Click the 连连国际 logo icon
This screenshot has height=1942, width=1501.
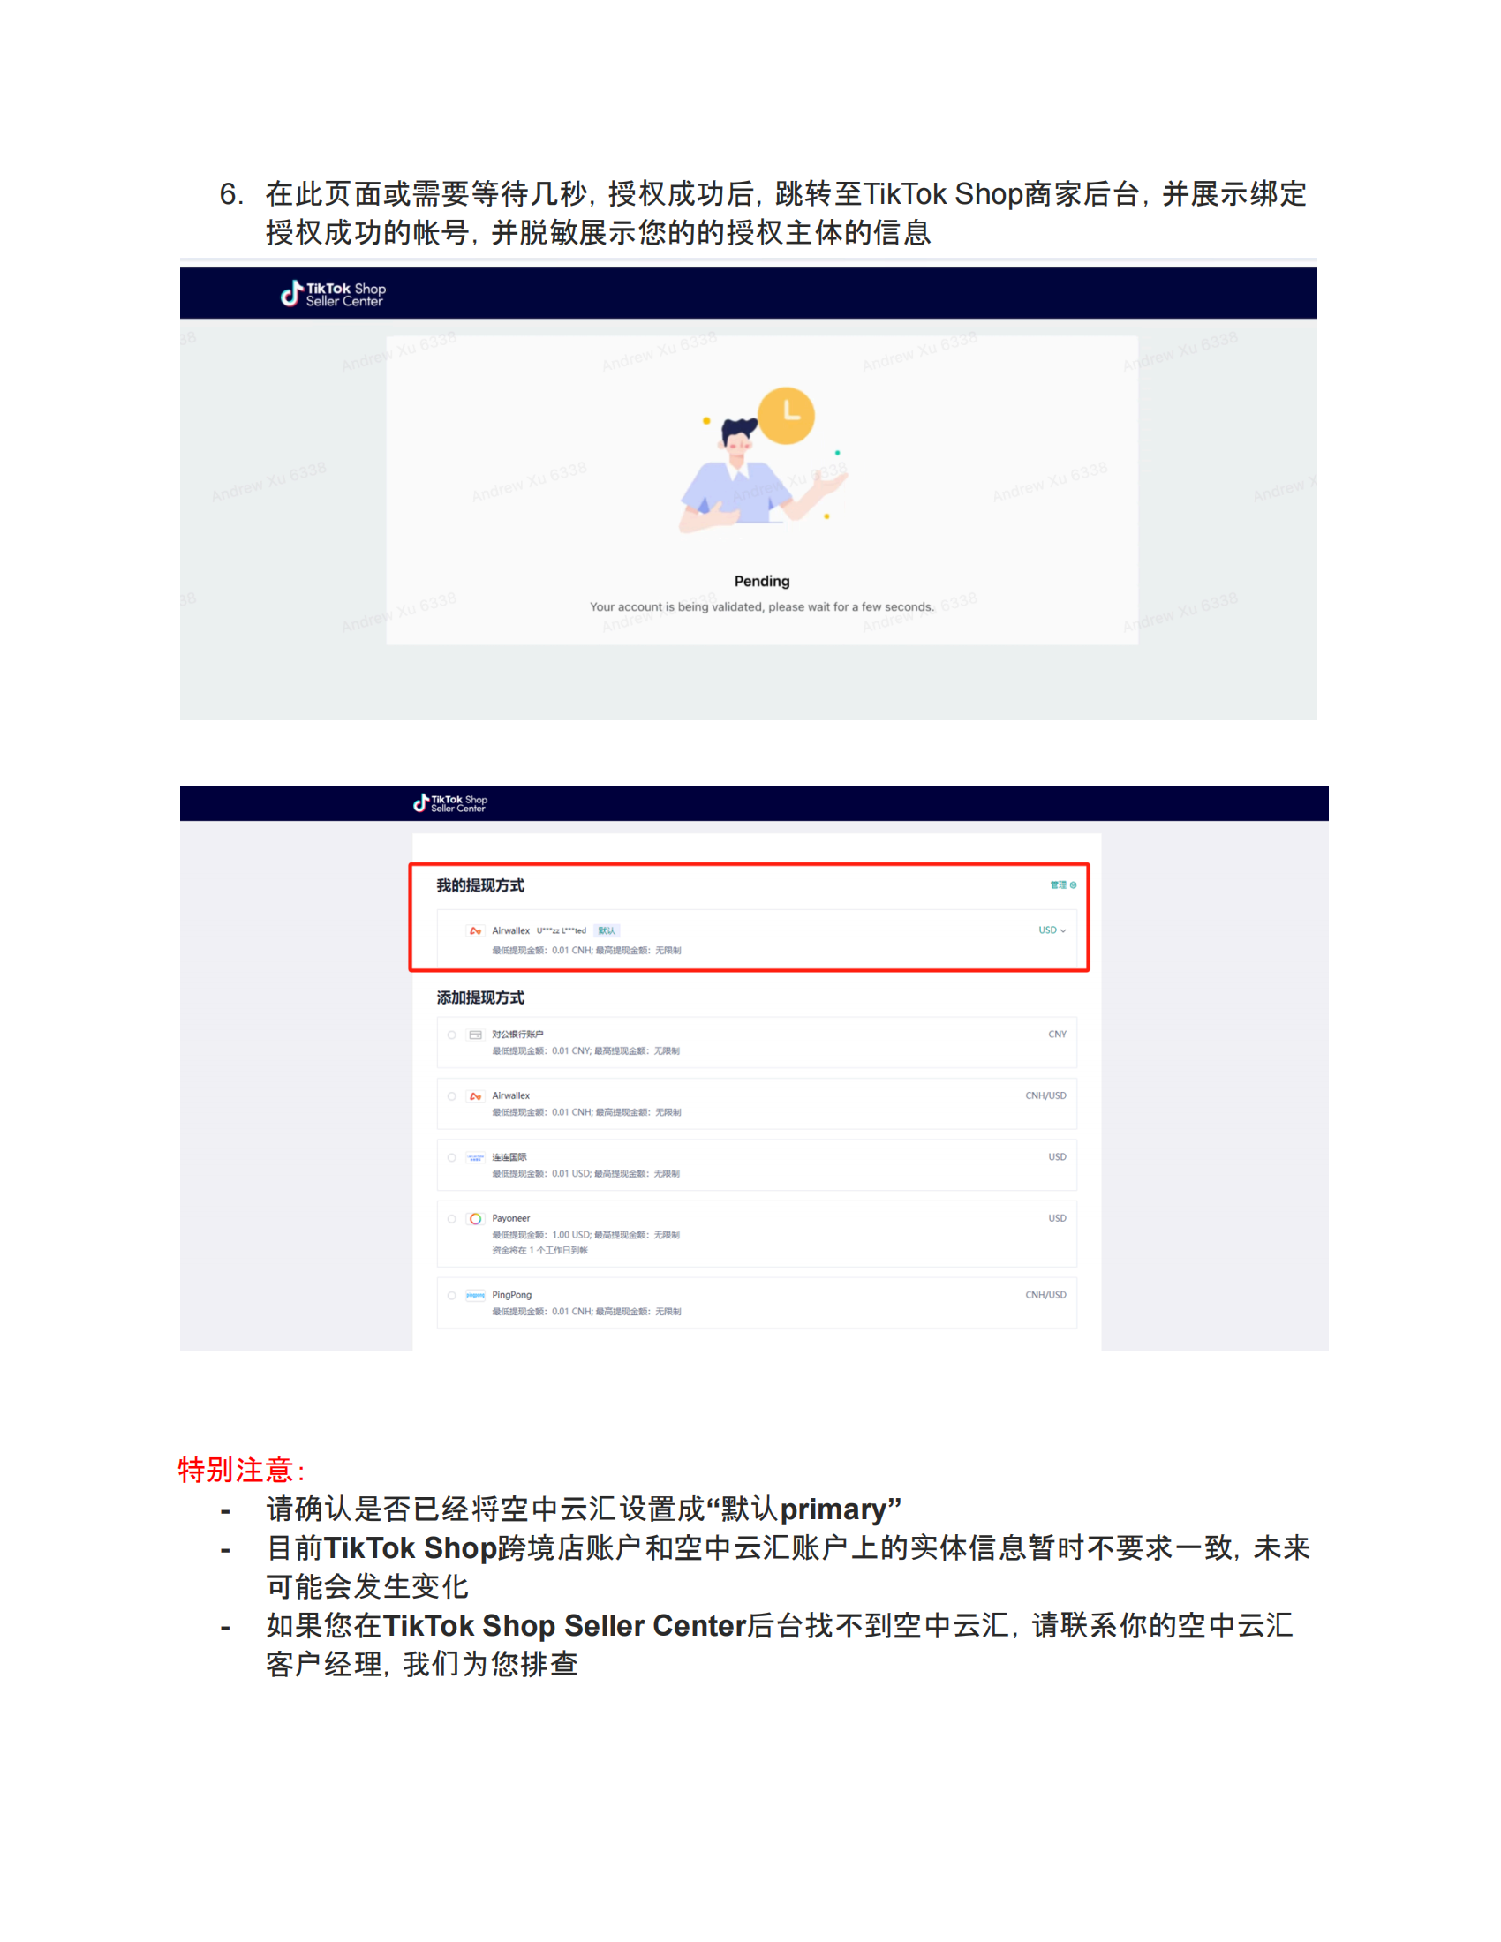coord(476,1157)
